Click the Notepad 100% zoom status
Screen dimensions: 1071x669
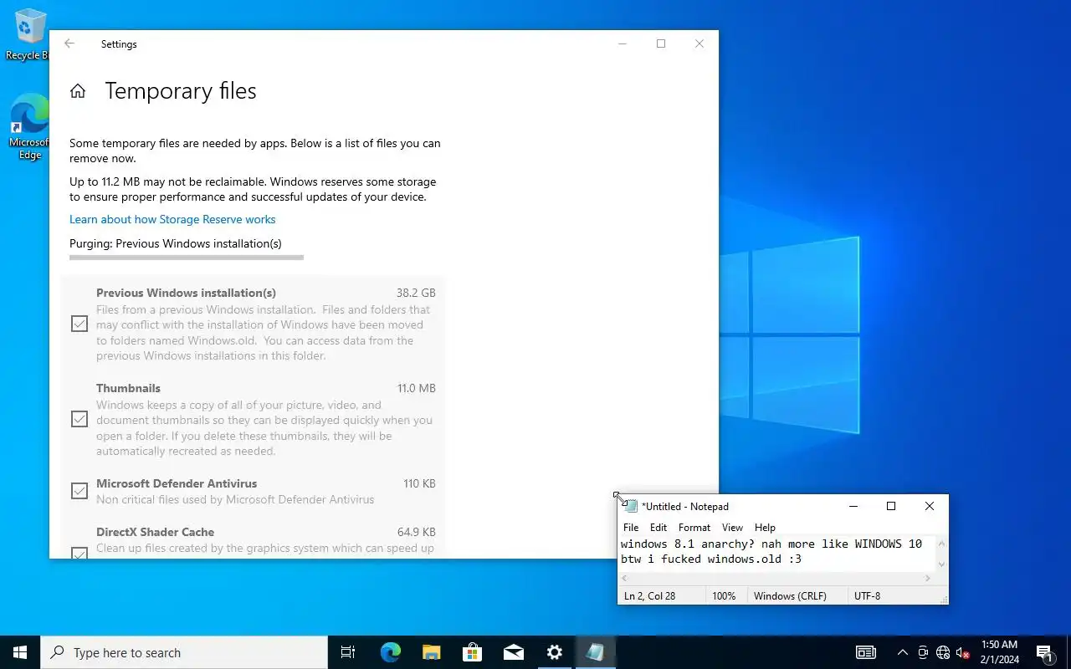[x=724, y=596]
